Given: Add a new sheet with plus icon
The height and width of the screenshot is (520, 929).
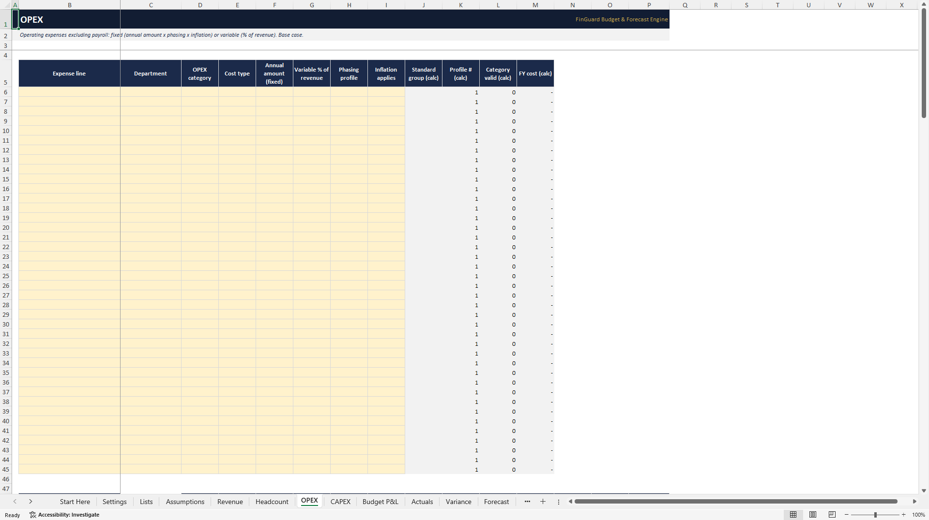Looking at the screenshot, I should [543, 502].
